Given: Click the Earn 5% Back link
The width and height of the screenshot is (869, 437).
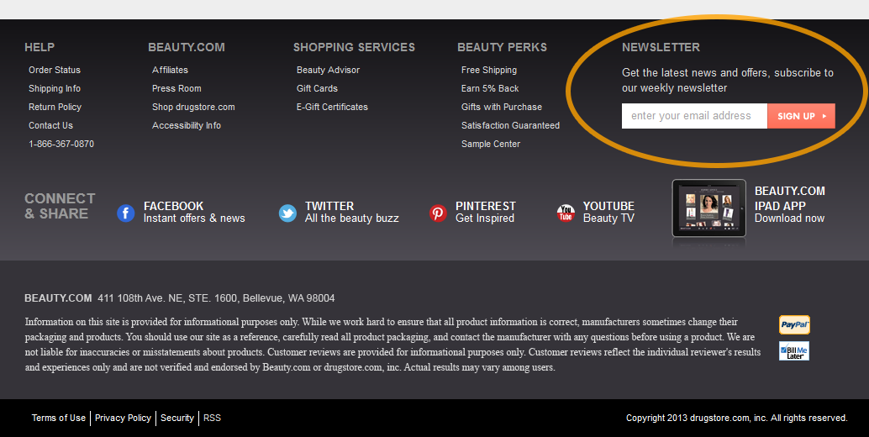Looking at the screenshot, I should [490, 88].
